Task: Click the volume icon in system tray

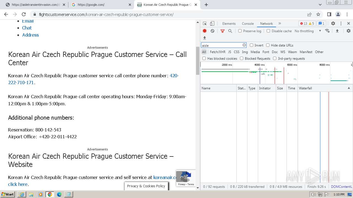Action: (x=313, y=194)
